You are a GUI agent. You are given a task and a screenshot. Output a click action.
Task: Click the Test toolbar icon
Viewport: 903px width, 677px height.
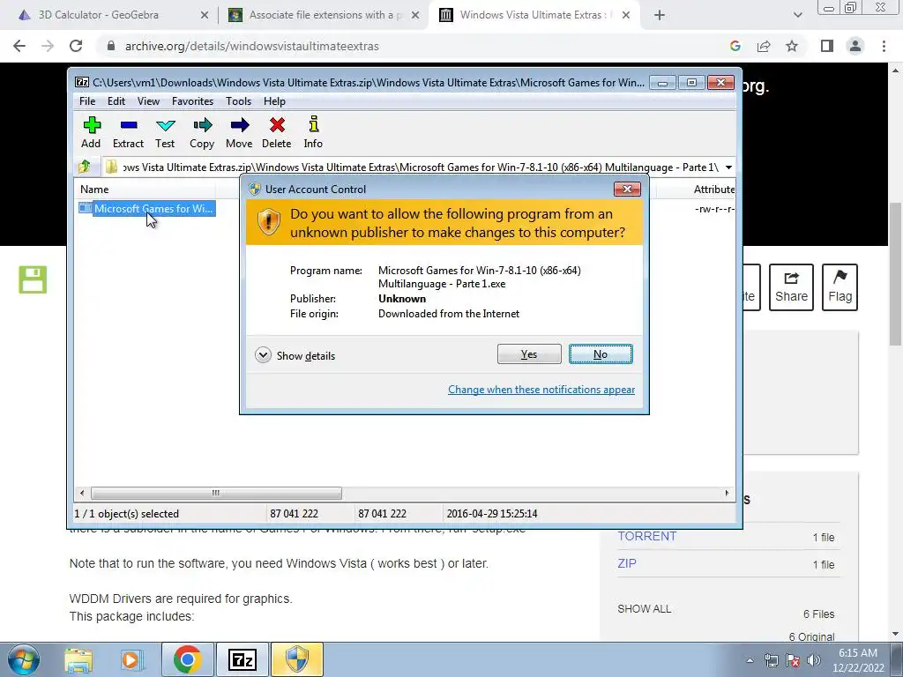pos(165,133)
